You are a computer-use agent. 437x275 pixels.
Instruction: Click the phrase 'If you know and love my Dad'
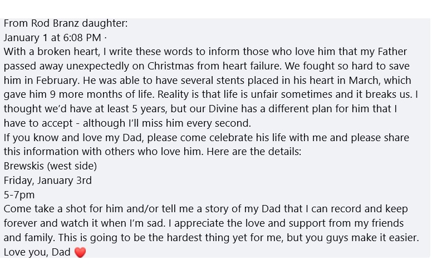pos(73,138)
